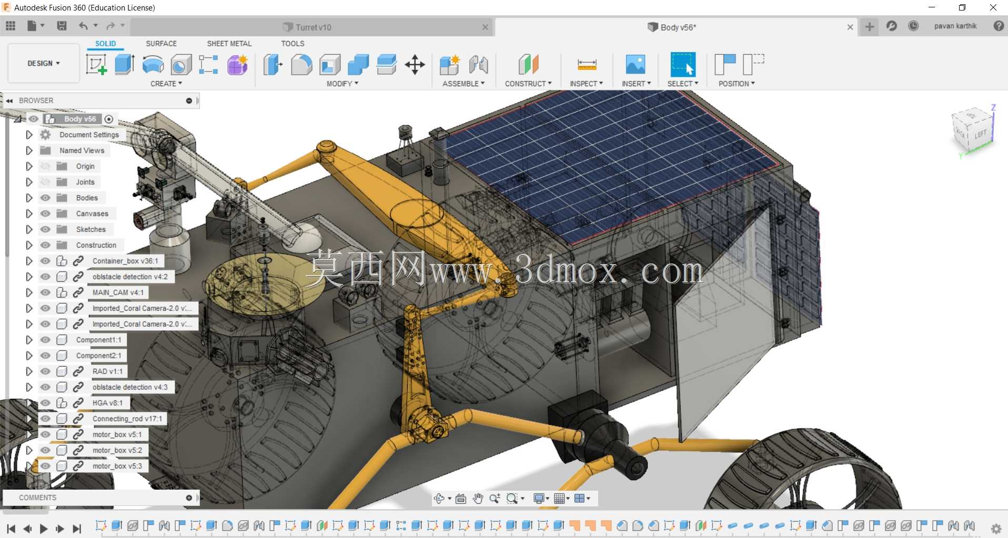
Task: Select the Joint tool
Action: point(478,65)
